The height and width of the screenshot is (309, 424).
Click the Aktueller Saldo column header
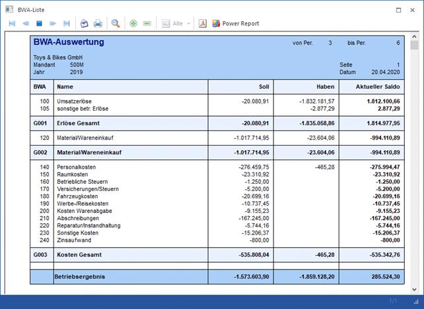pos(375,86)
